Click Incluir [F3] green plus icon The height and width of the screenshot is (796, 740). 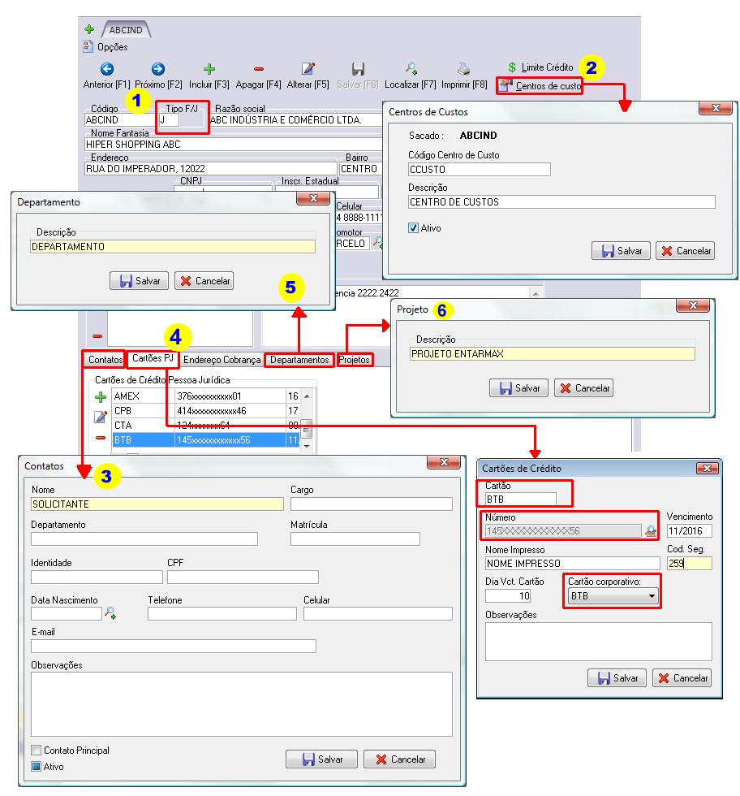[209, 69]
